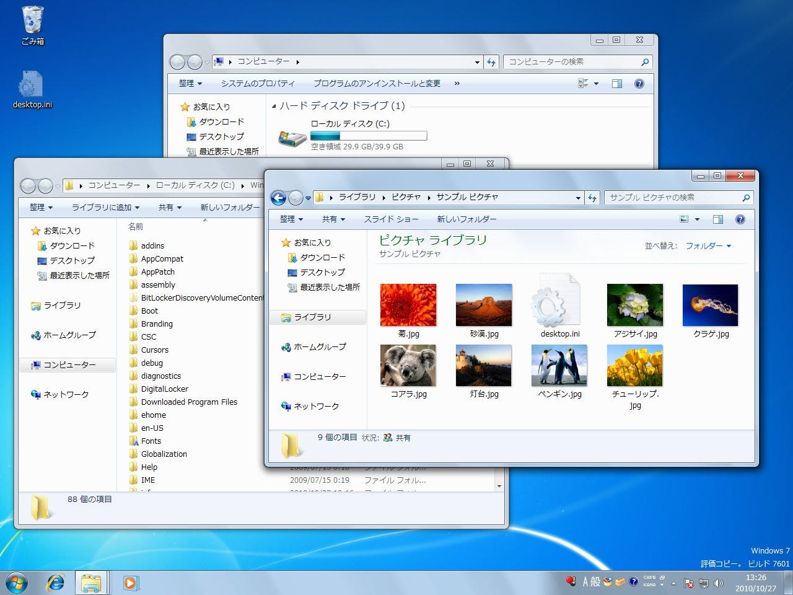Show hidden tray icons arrow
793x595 pixels.
tap(673, 583)
